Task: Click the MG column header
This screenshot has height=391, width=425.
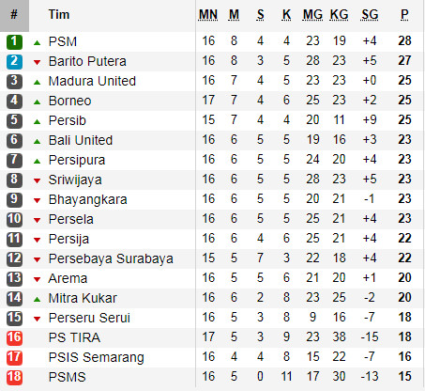Action: coord(312,15)
